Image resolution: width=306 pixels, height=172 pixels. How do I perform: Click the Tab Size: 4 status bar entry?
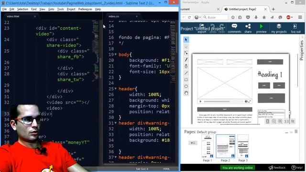click(142, 169)
